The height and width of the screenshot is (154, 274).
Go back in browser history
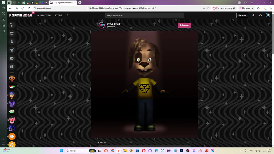coord(10,8)
